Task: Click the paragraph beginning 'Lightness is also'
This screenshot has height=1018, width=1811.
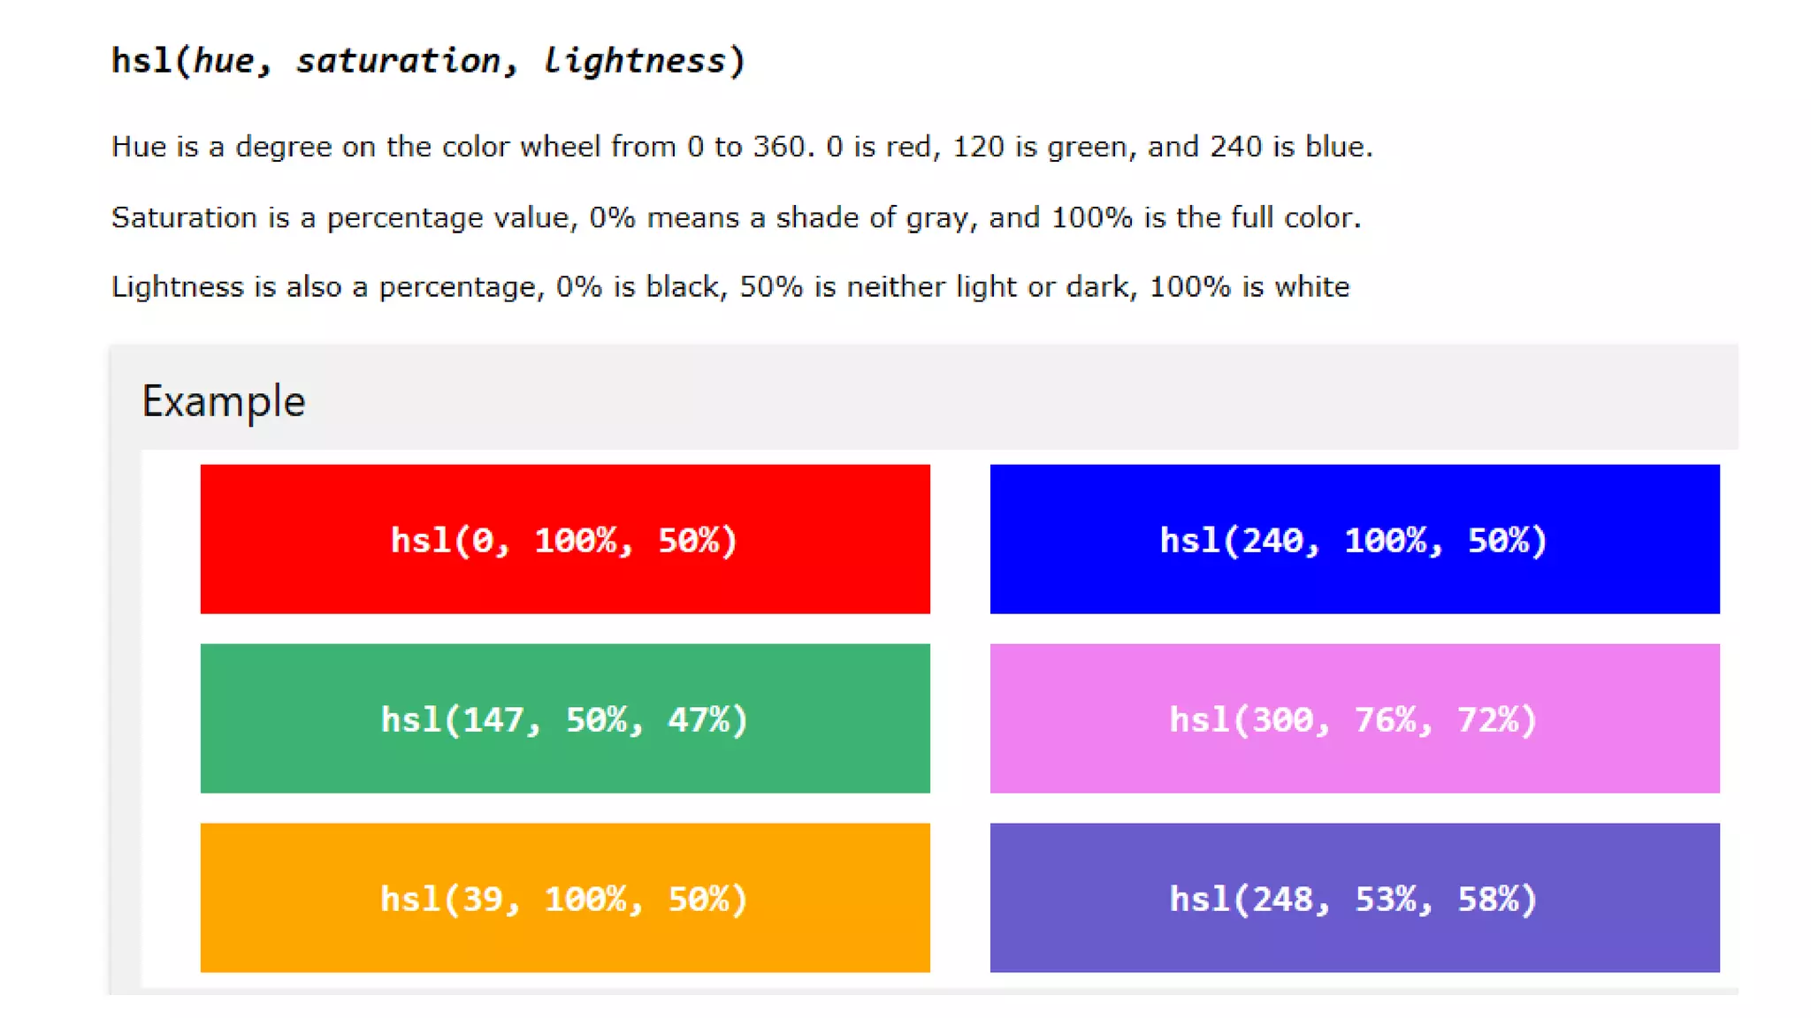Action: pos(730,286)
